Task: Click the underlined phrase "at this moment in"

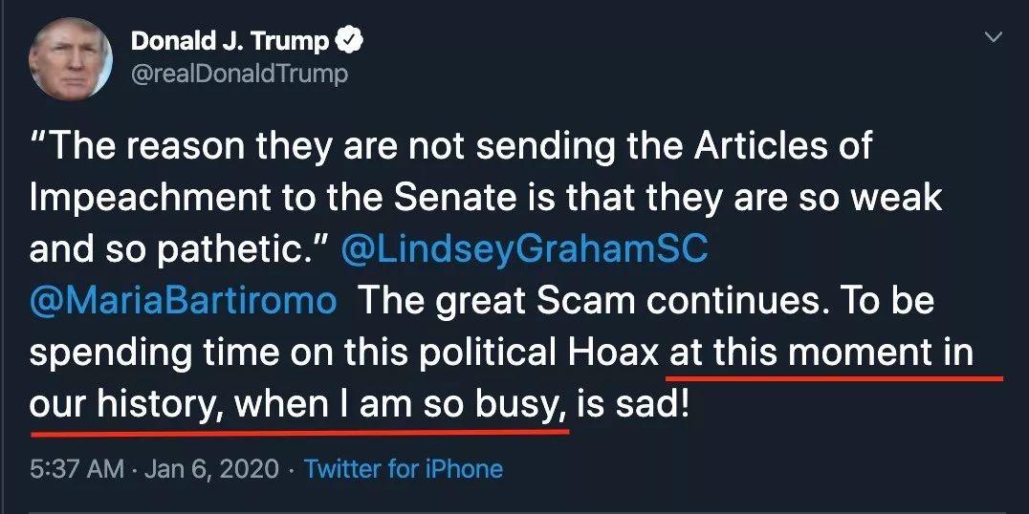Action: (x=821, y=353)
